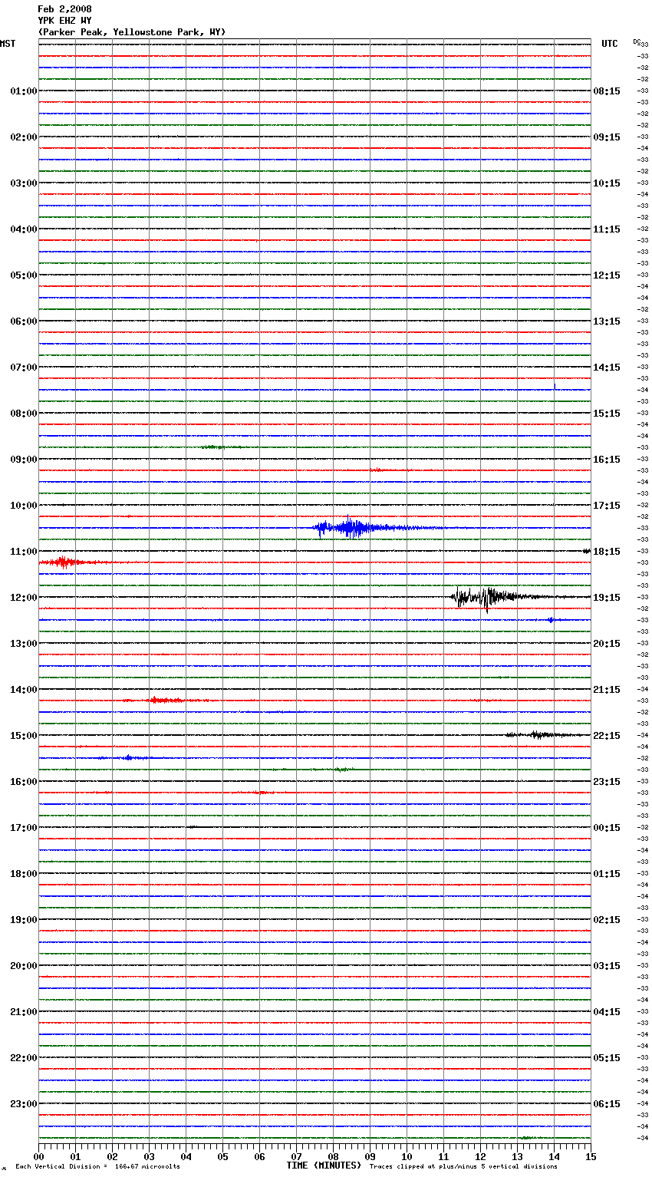Select the MST time label '09:00'
The width and height of the screenshot is (652, 1177).
(23, 460)
